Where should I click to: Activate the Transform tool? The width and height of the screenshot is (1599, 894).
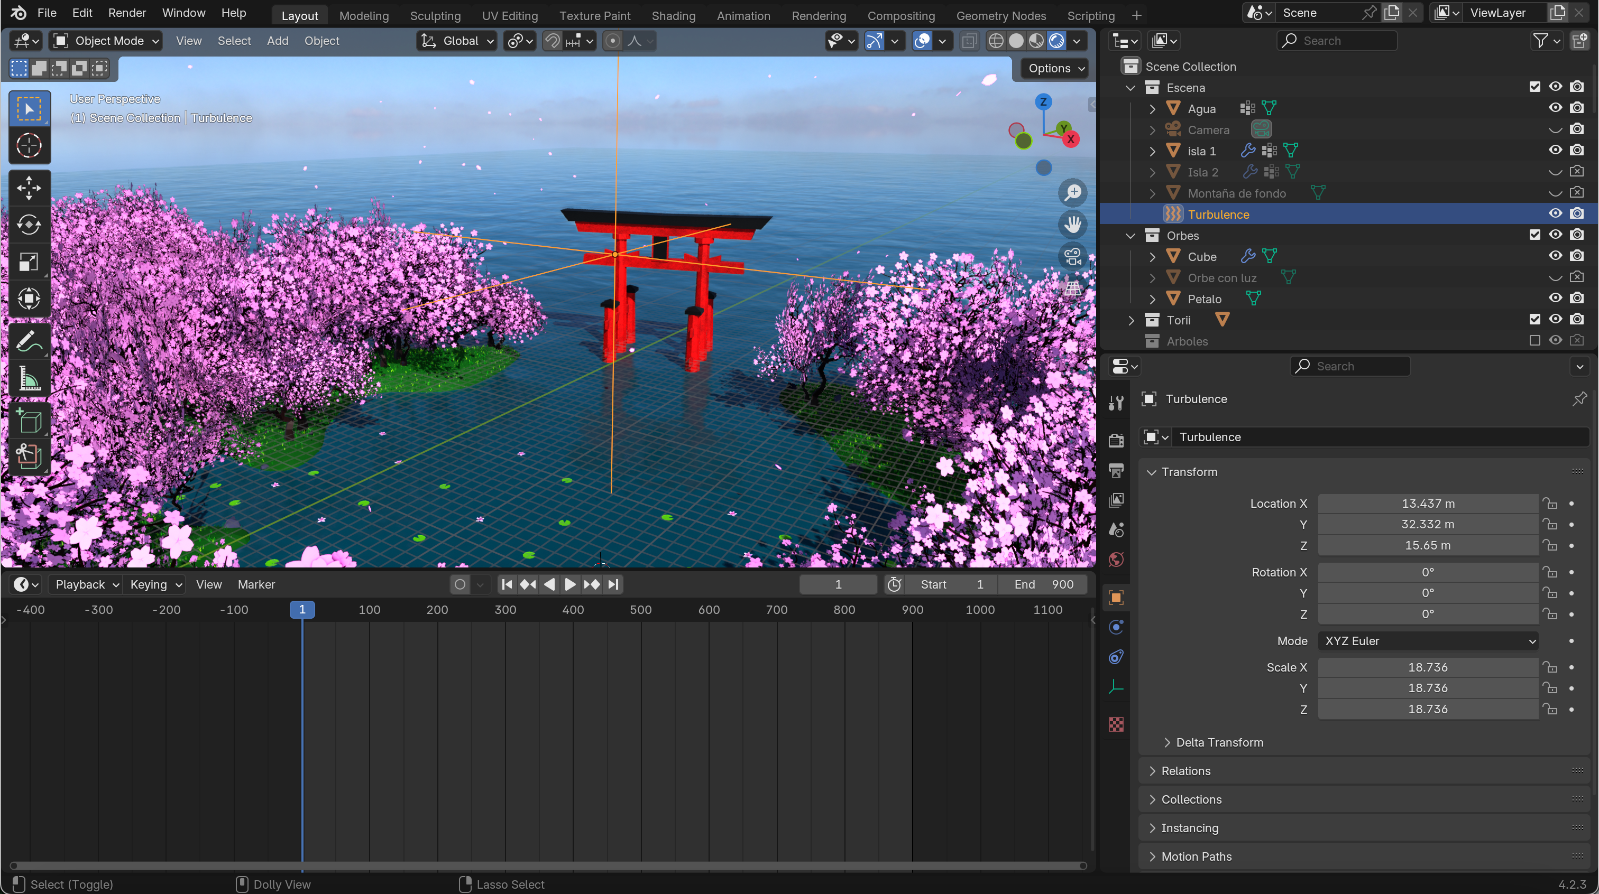(29, 299)
